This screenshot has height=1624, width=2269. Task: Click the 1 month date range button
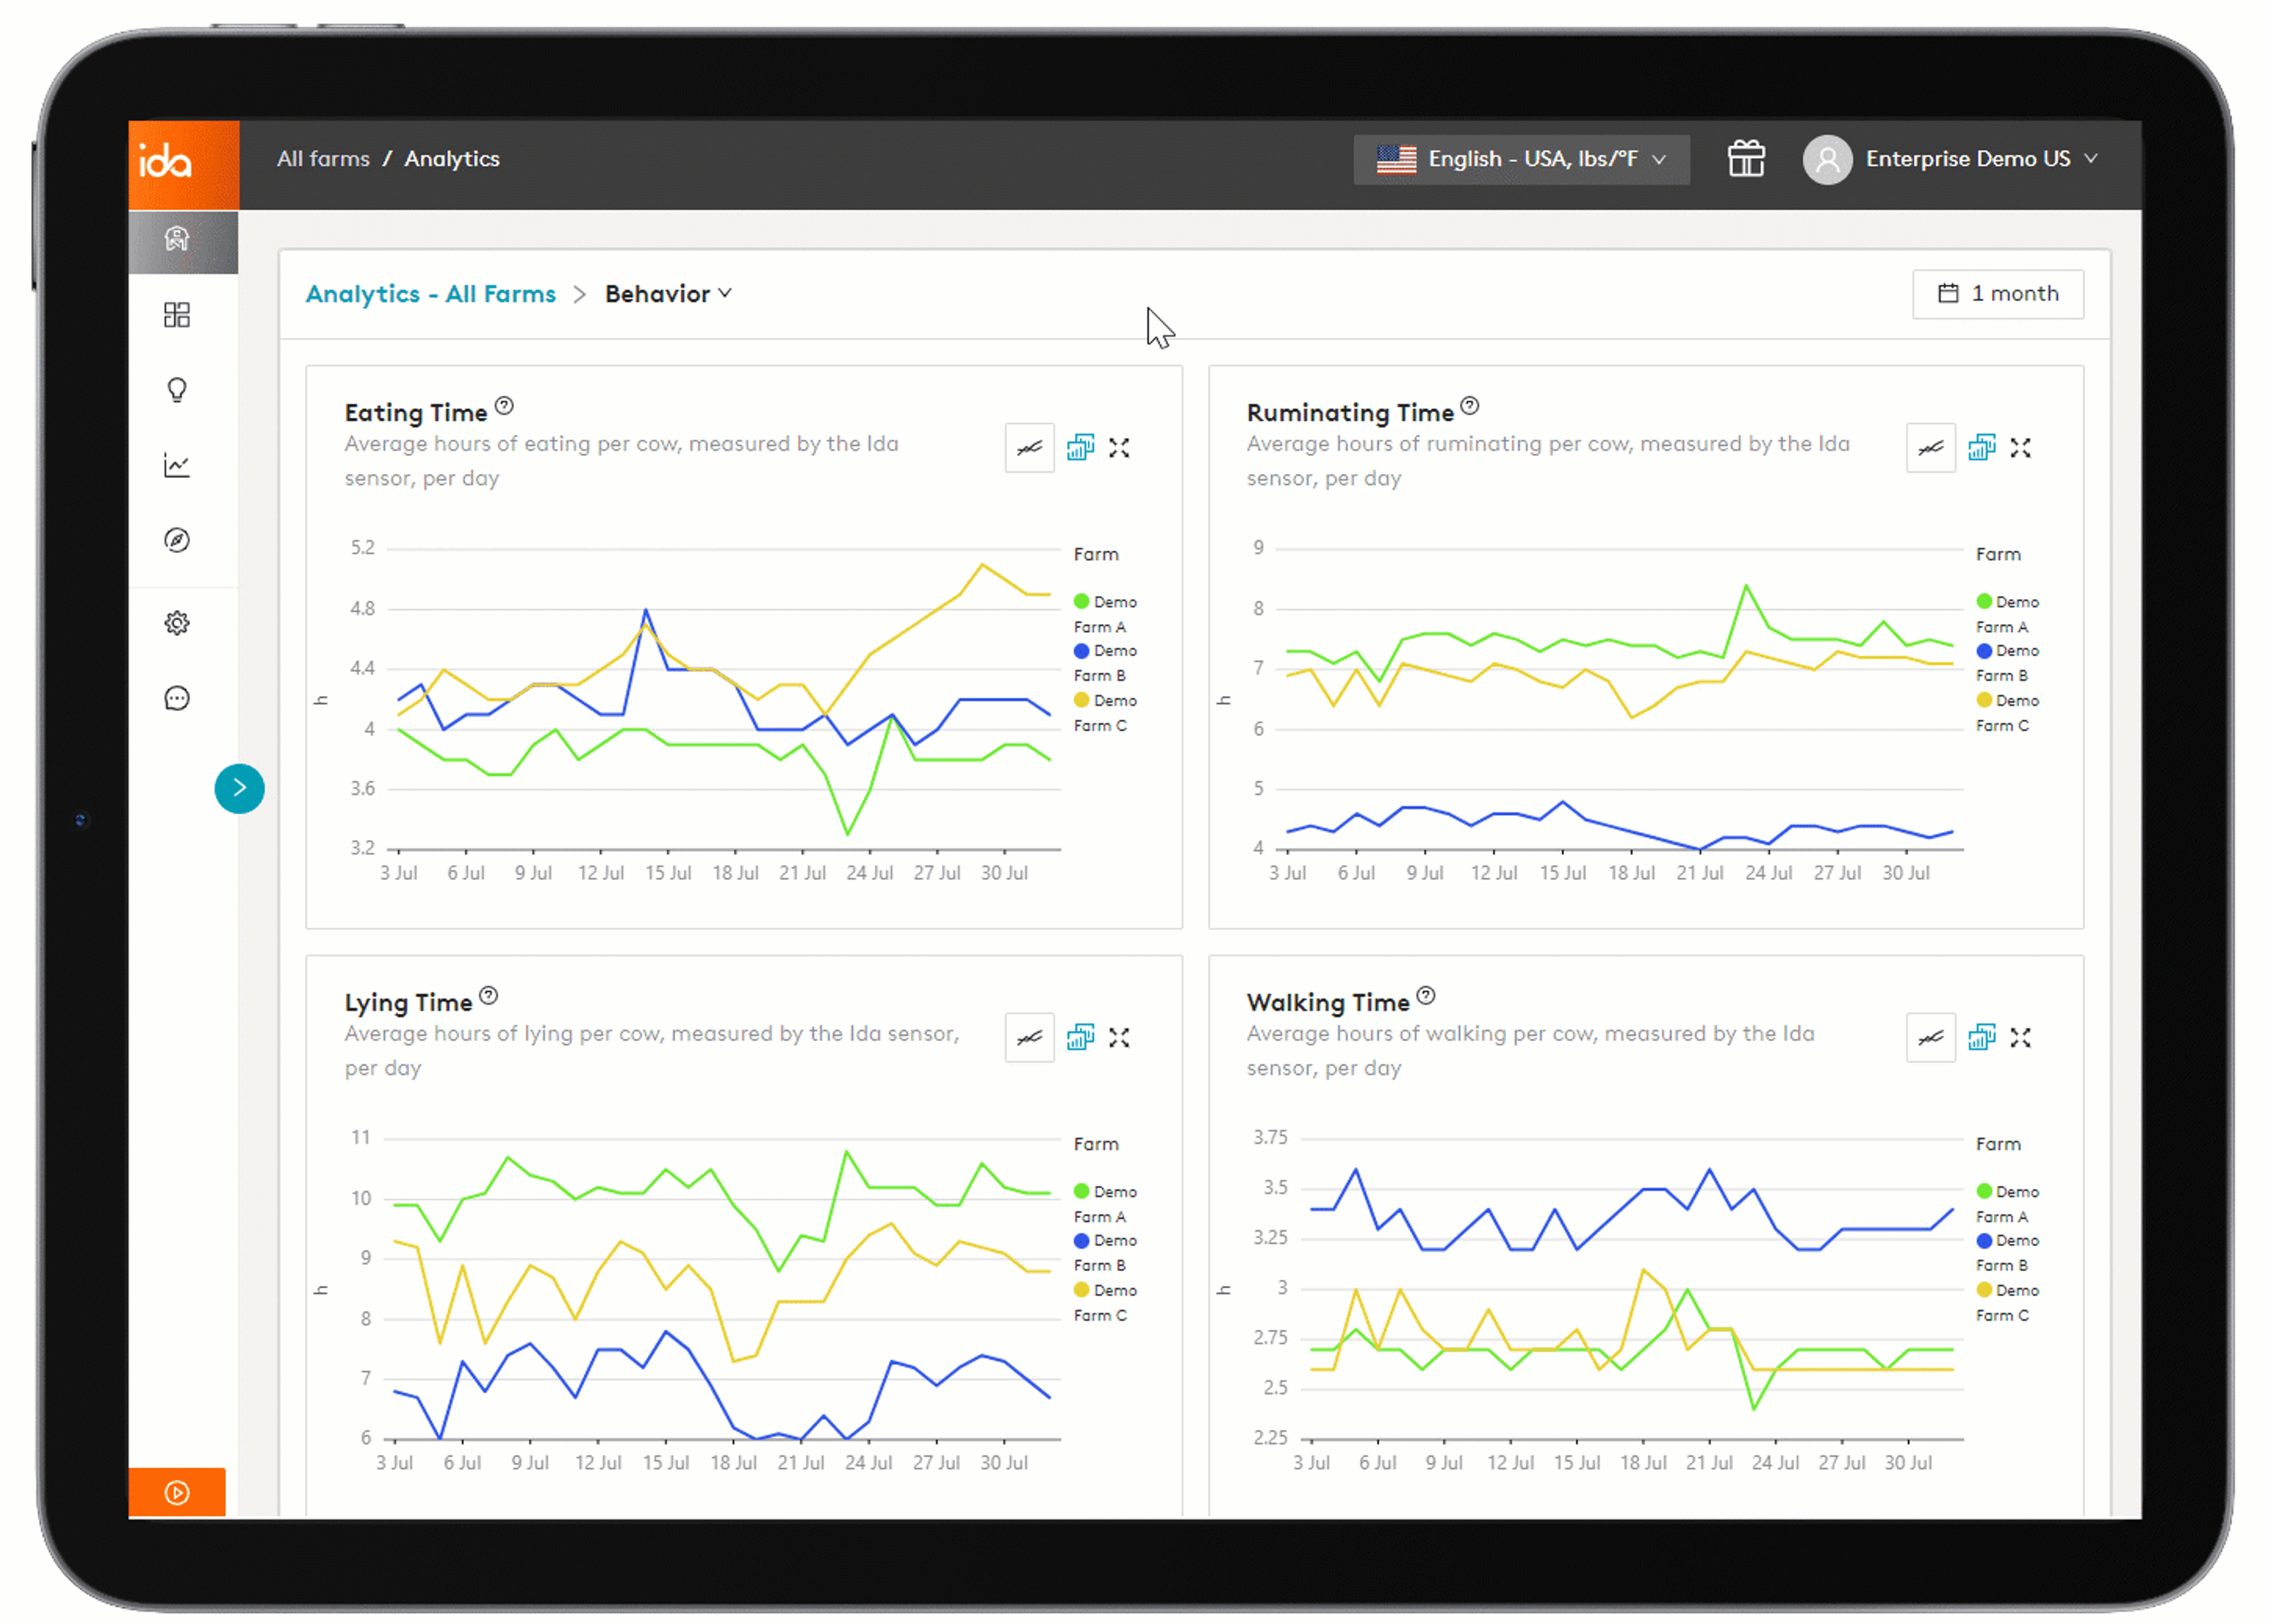pos(1997,294)
